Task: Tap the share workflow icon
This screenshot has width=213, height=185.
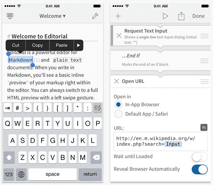Action: coord(181,16)
